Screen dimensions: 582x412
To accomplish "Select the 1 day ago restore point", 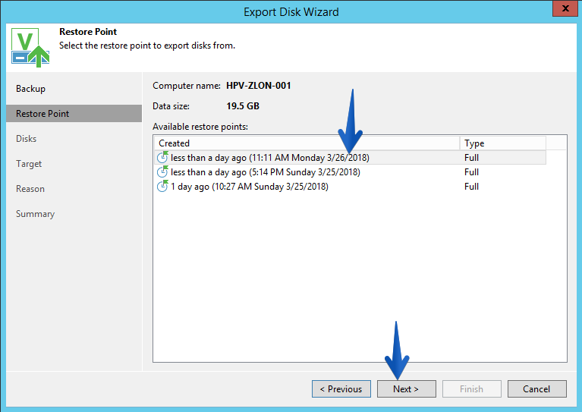I will pyautogui.click(x=350, y=187).
